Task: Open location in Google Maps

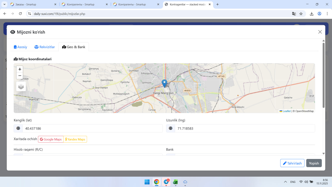Action: [x=51, y=139]
